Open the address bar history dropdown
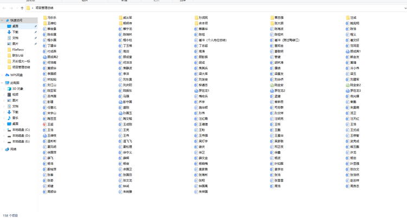 (x=404, y=8)
